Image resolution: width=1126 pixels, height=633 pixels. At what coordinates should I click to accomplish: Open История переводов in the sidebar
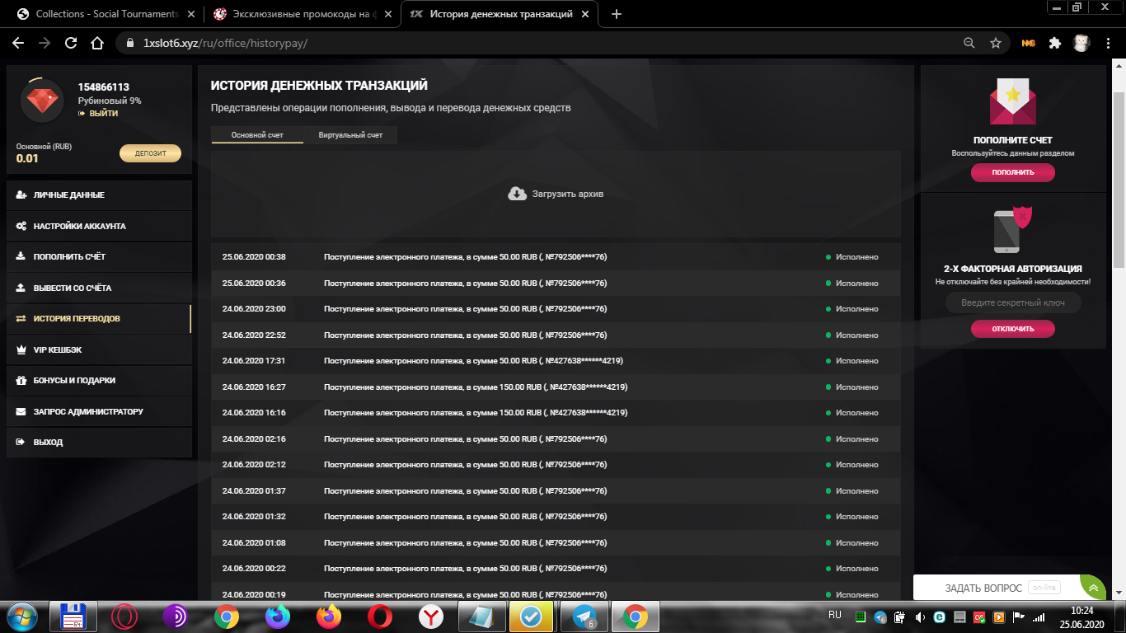point(100,319)
